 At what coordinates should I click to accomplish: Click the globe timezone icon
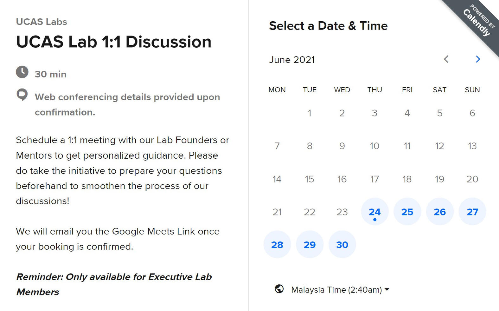pos(279,289)
